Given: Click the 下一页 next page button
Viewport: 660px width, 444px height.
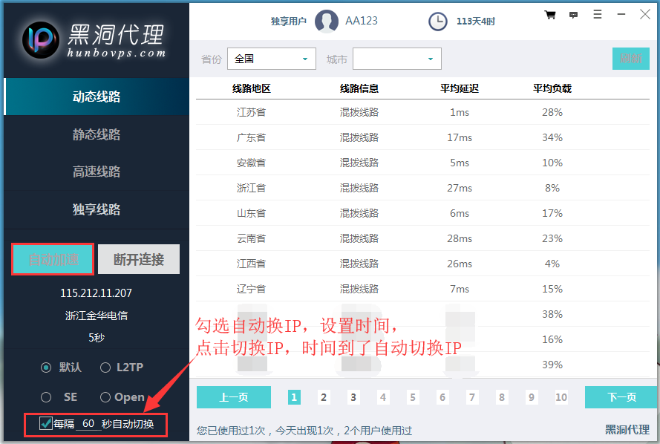Looking at the screenshot, I should 621,397.
